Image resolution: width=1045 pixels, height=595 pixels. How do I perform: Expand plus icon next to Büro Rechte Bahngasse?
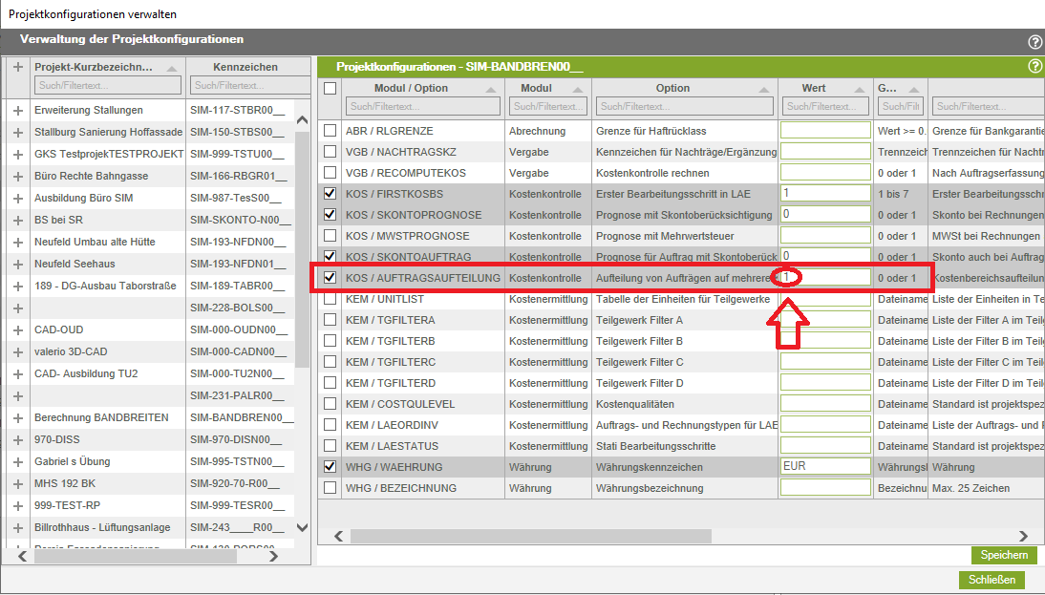point(18,177)
